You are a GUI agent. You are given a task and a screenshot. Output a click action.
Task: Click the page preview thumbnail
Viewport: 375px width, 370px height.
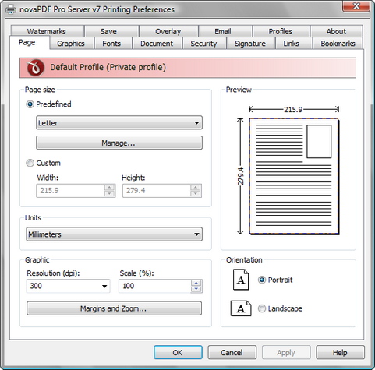click(294, 176)
